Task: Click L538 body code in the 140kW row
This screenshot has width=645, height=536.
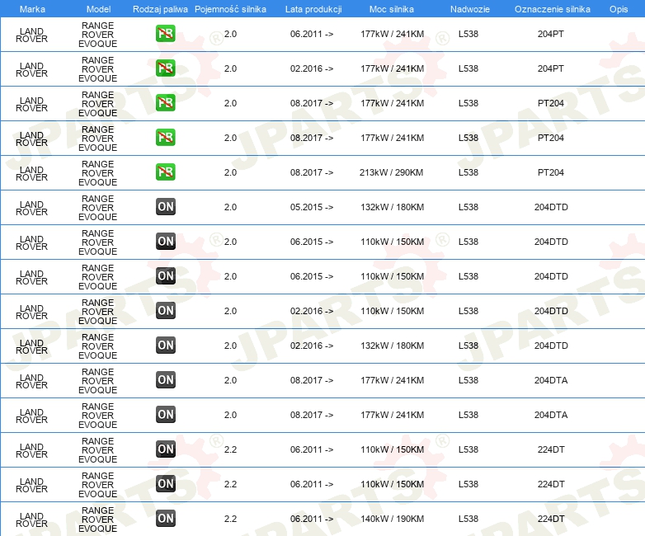Action: (x=468, y=519)
